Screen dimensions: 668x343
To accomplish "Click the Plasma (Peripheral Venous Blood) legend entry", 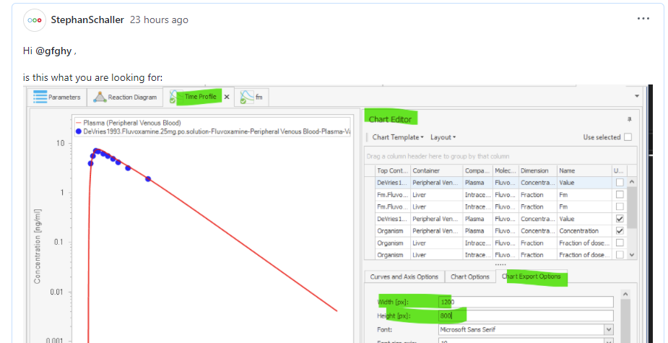I will point(129,123).
